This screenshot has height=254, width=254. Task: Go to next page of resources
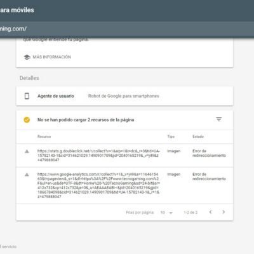(224, 212)
